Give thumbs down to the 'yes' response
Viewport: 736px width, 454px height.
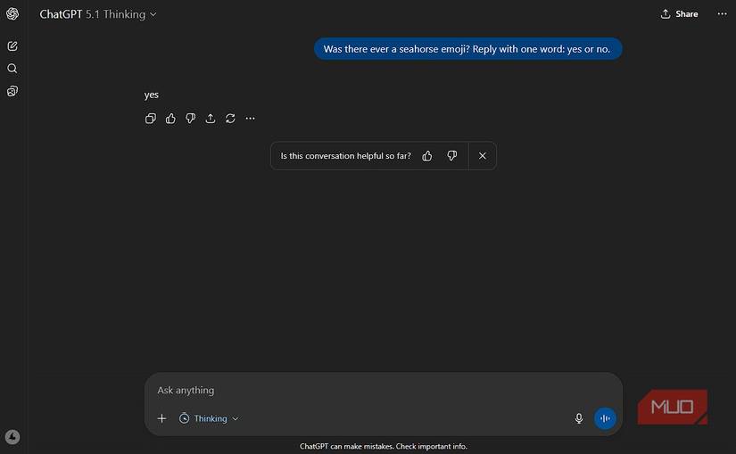pyautogui.click(x=191, y=119)
